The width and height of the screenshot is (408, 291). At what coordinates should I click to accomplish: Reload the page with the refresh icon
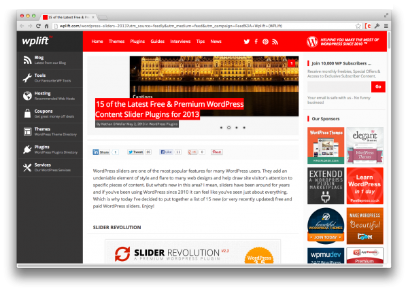[38, 26]
